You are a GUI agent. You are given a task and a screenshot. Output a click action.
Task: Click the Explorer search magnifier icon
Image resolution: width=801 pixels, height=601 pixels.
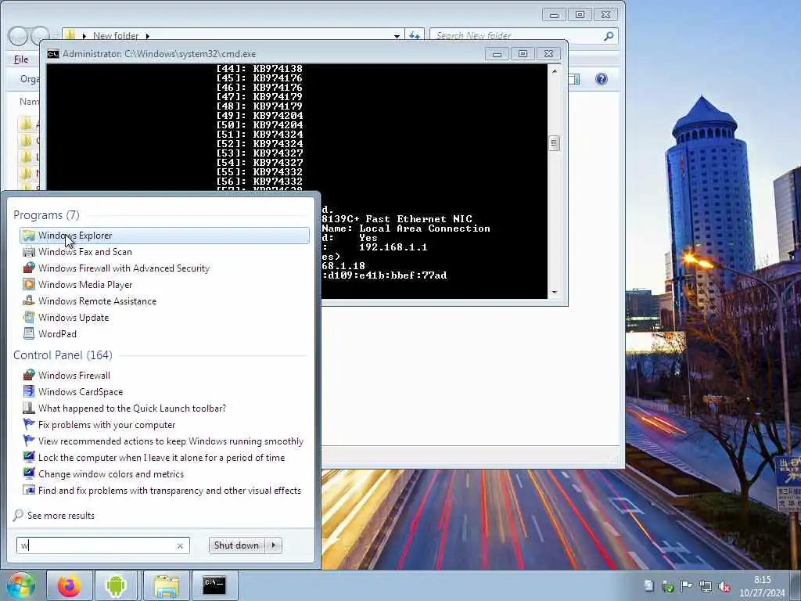[609, 36]
